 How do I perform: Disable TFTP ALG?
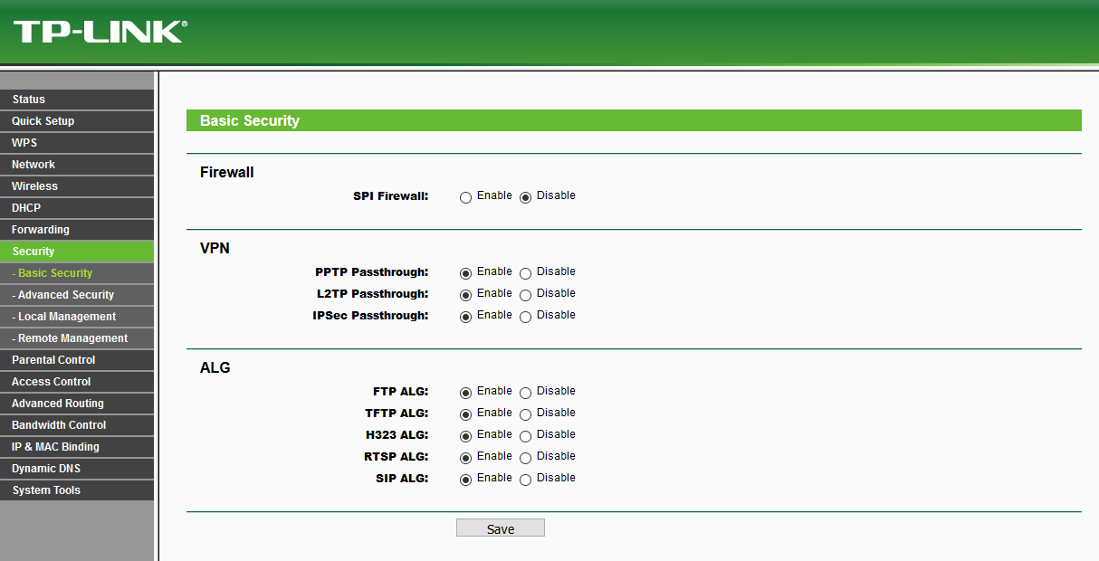[525, 414]
